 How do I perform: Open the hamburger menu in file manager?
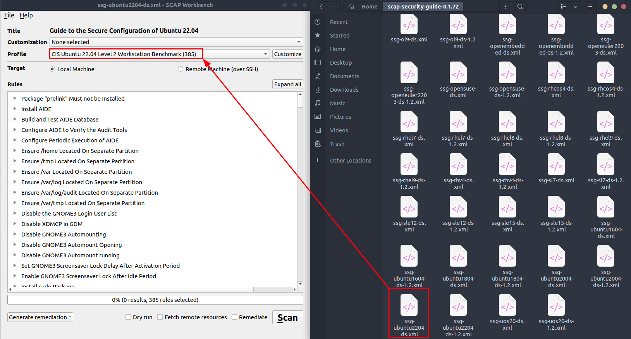[590, 7]
